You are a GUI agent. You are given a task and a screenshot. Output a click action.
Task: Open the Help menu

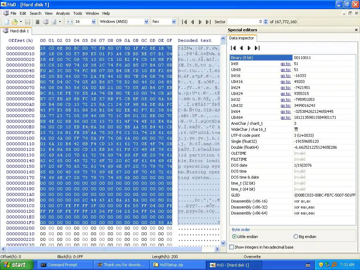(106, 13)
